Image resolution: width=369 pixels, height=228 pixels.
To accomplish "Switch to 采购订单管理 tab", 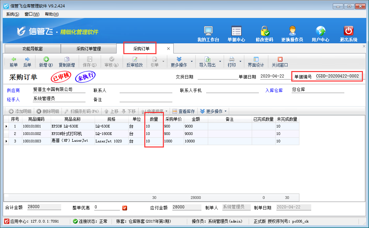I will click(89, 49).
